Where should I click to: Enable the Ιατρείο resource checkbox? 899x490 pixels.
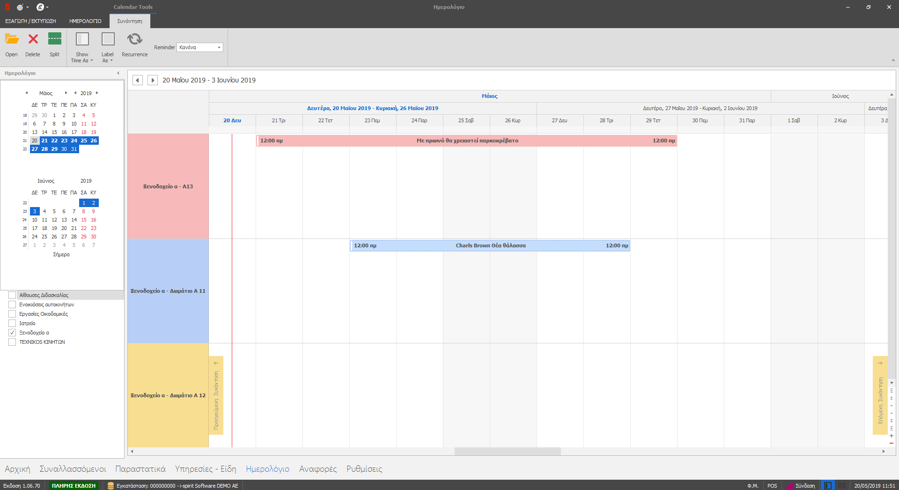(12, 323)
